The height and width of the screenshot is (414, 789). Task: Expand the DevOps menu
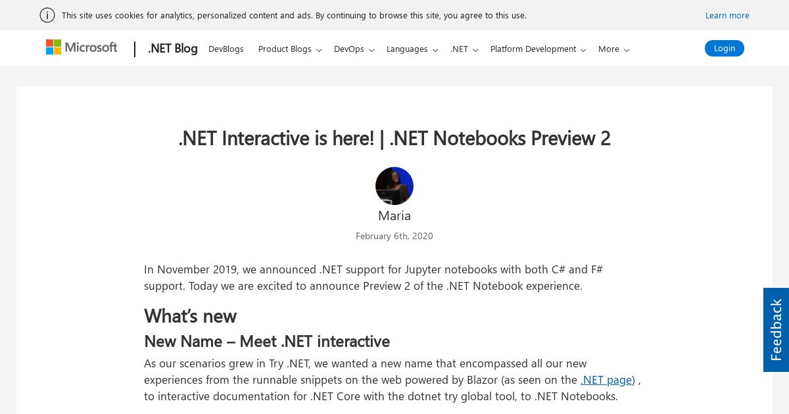354,49
